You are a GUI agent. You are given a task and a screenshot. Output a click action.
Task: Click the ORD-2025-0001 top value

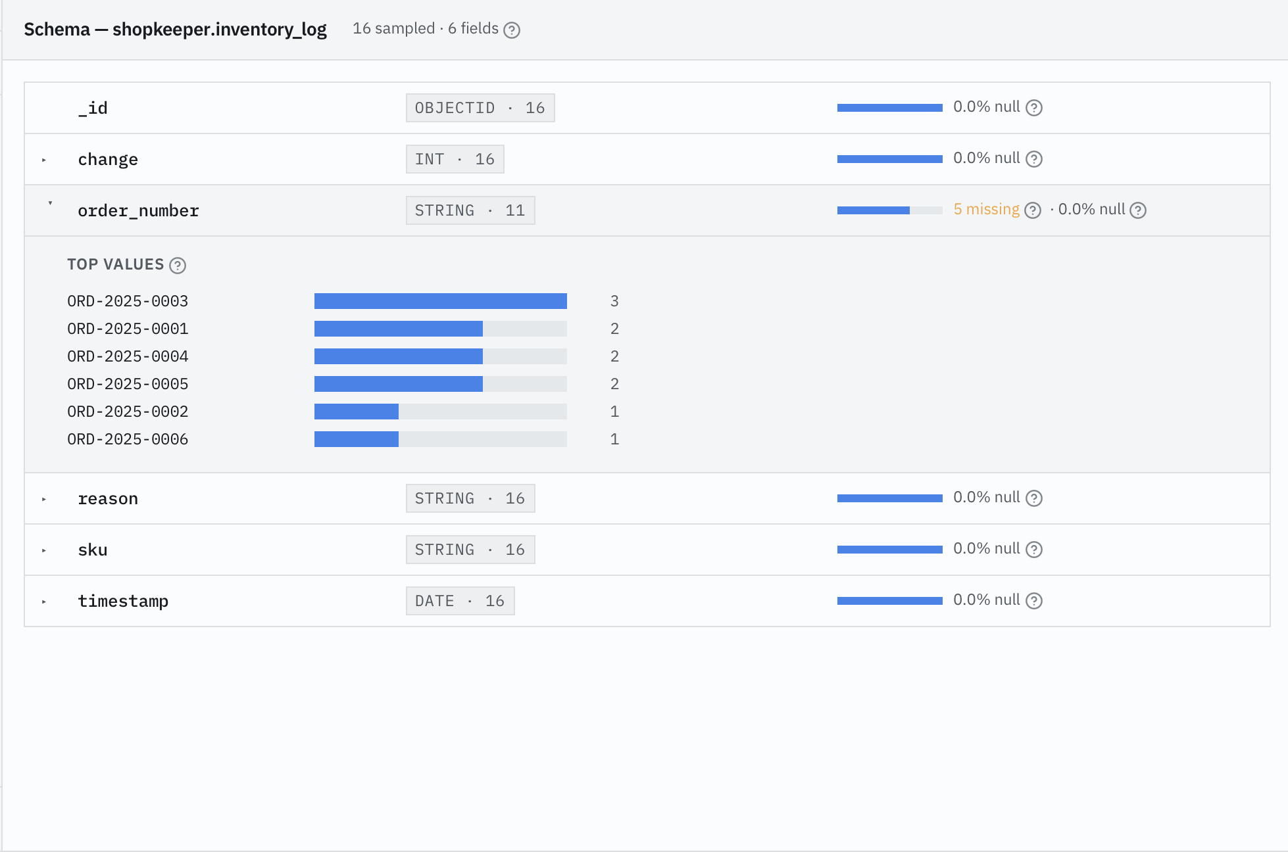[x=128, y=329]
